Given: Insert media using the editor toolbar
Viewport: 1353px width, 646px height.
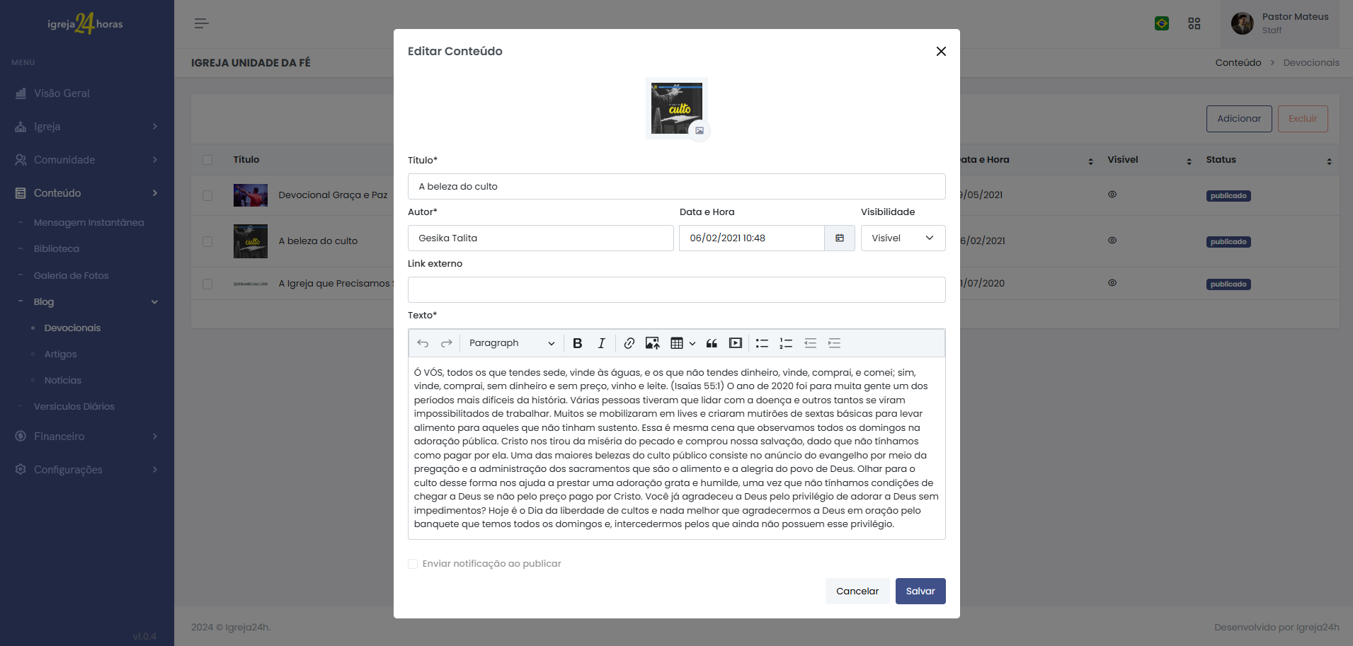Looking at the screenshot, I should [x=736, y=343].
